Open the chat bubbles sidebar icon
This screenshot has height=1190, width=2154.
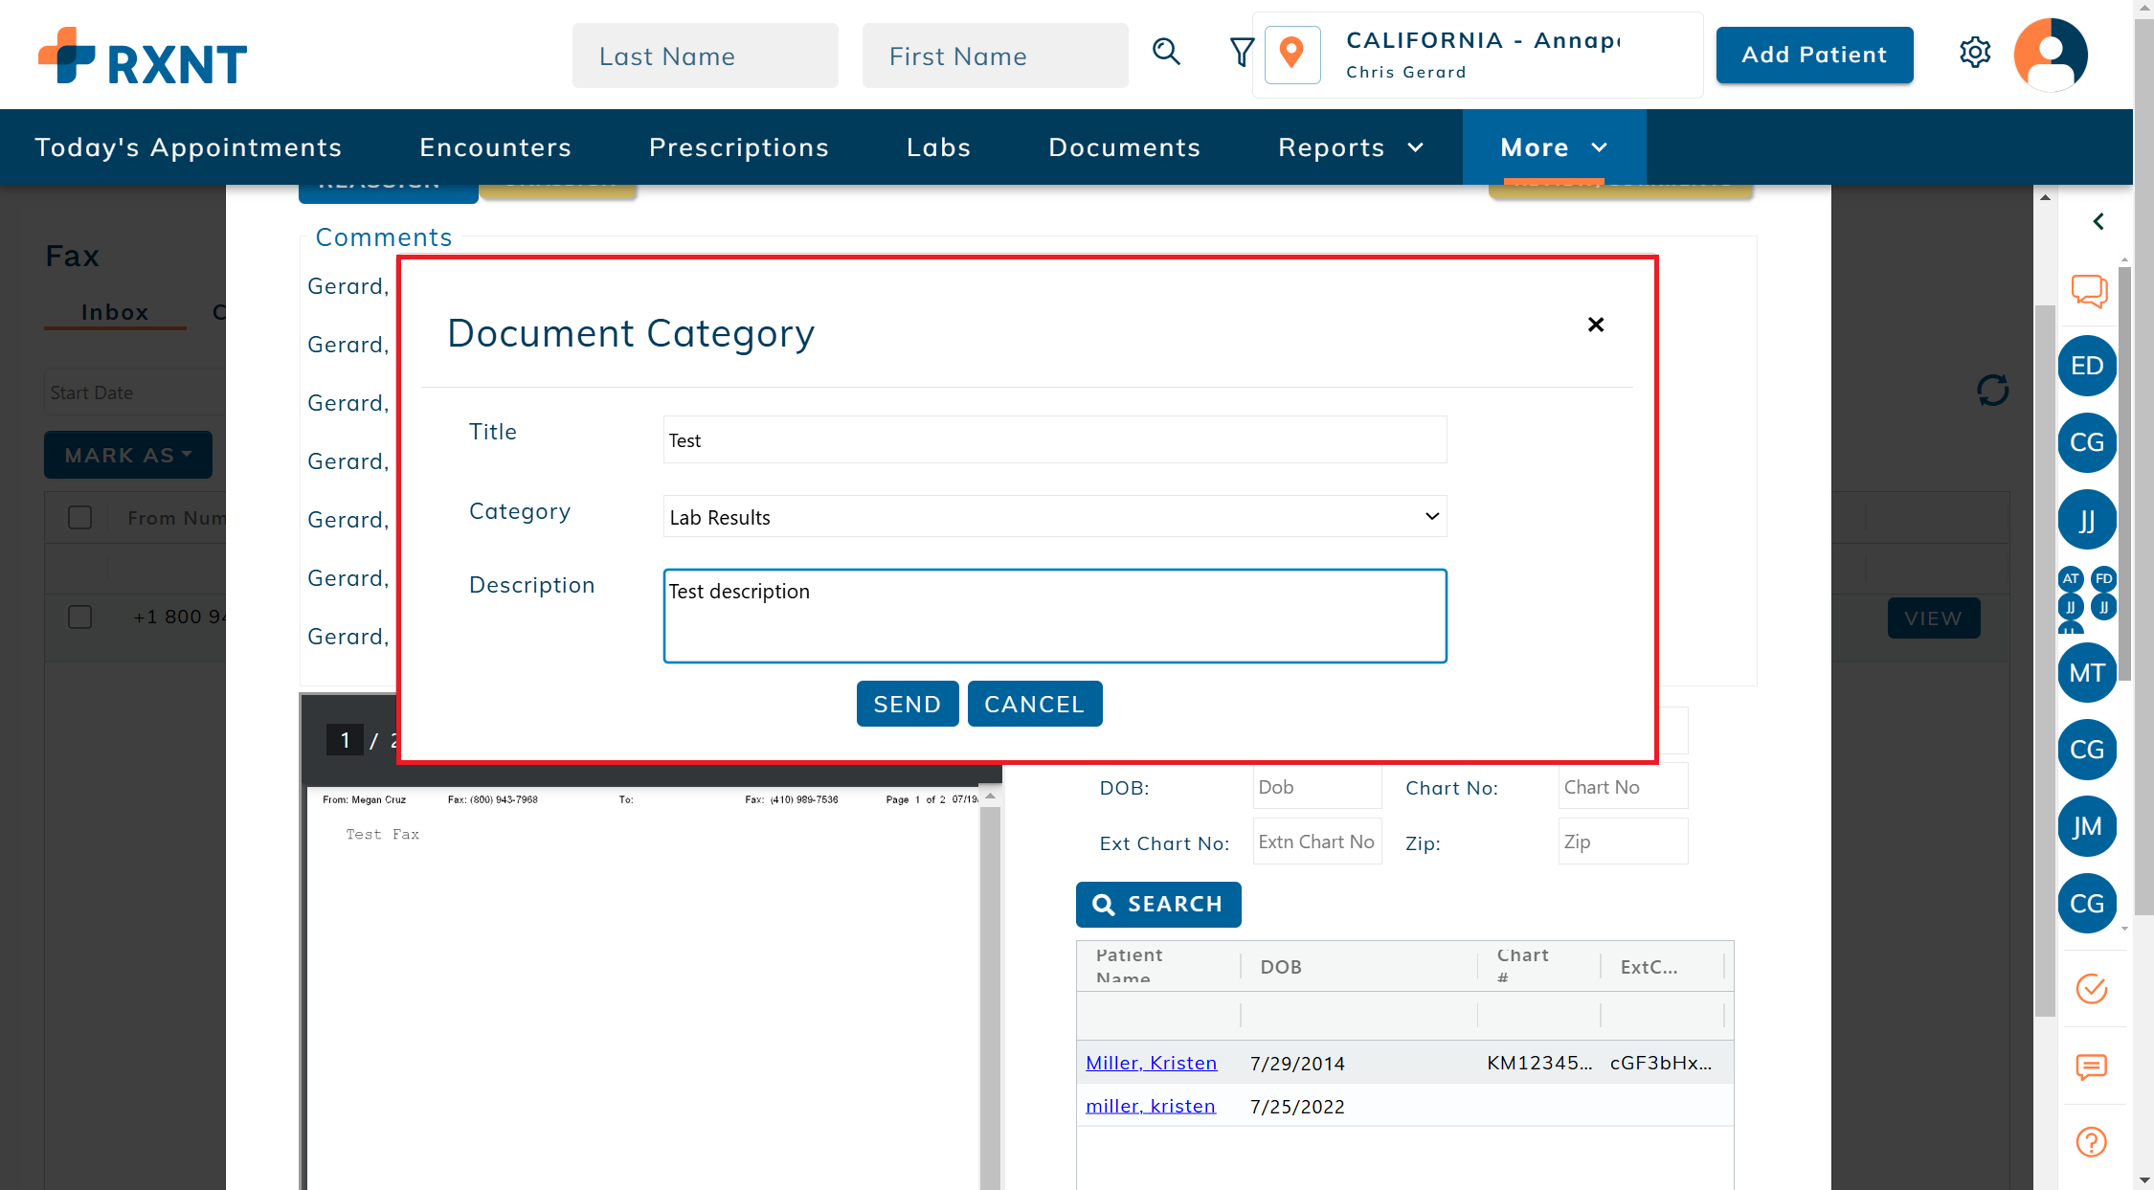tap(2089, 290)
